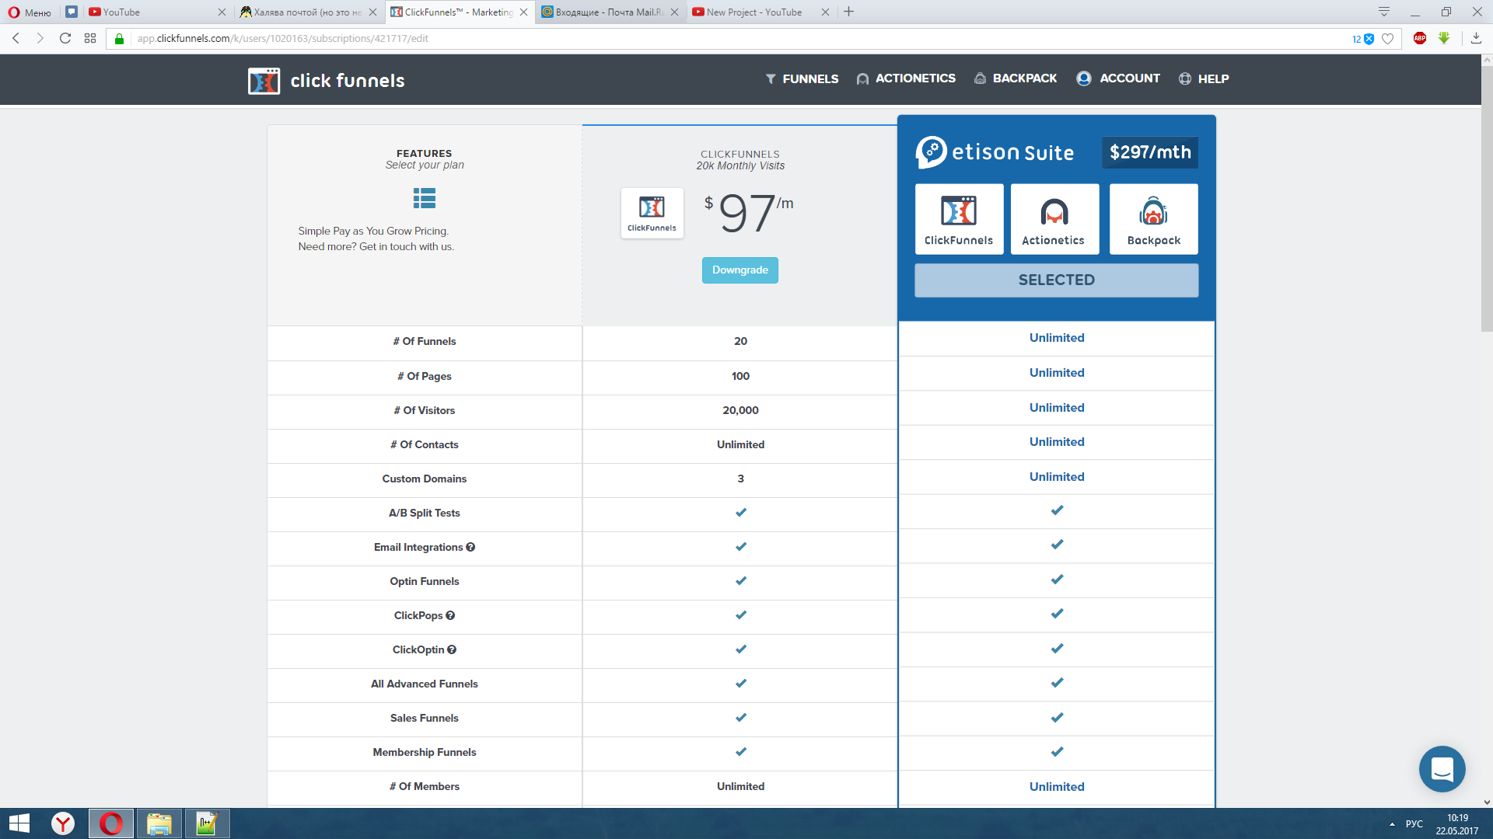
Task: Reload the current page
Action: [65, 38]
